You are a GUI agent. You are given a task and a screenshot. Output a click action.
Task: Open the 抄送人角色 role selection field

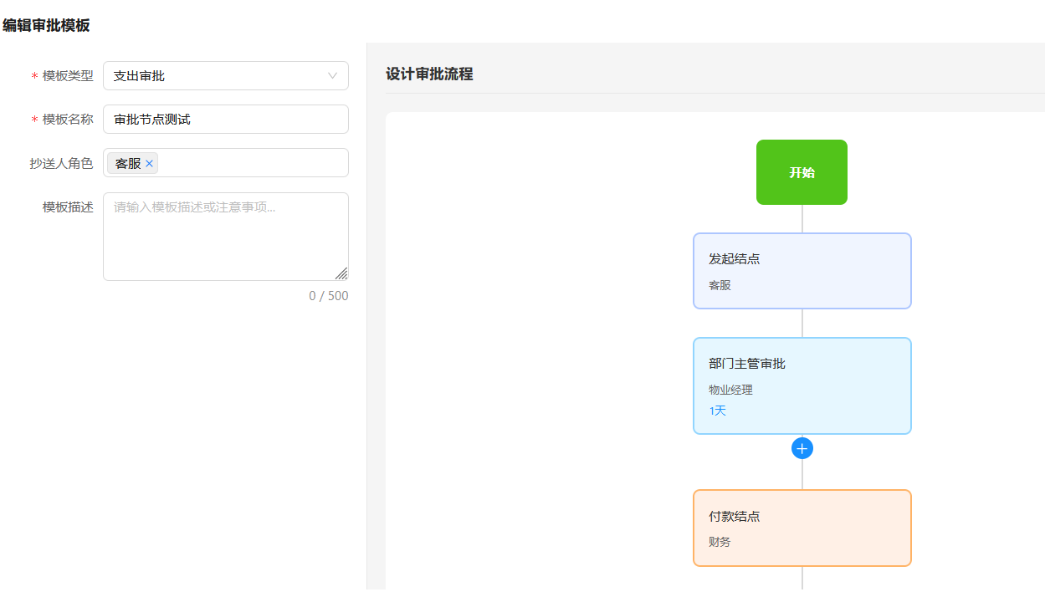251,163
